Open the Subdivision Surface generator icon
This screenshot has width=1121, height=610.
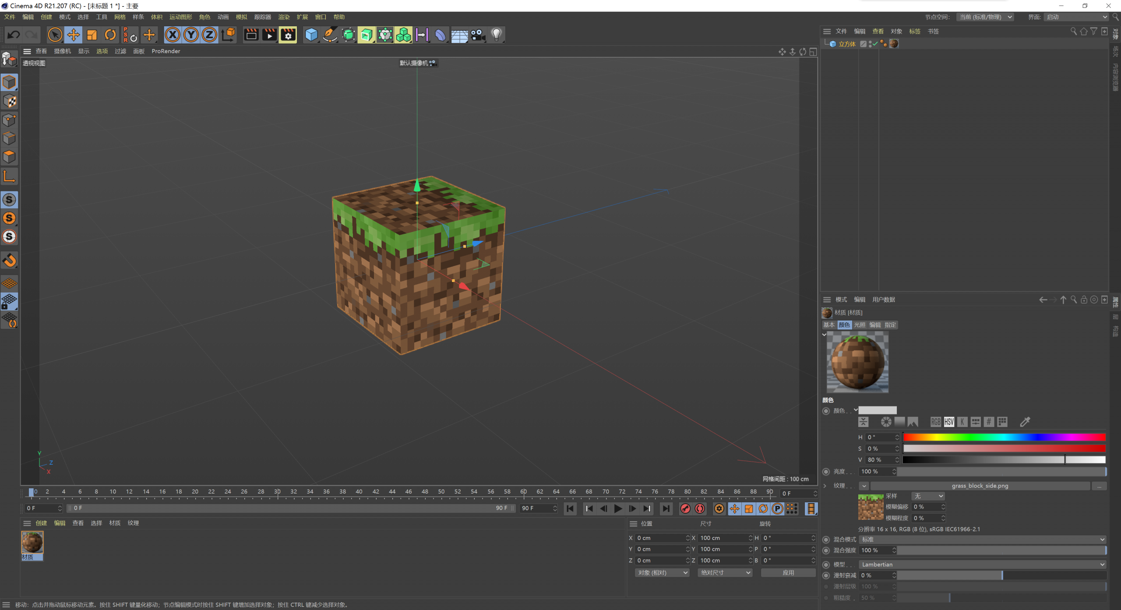[348, 35]
